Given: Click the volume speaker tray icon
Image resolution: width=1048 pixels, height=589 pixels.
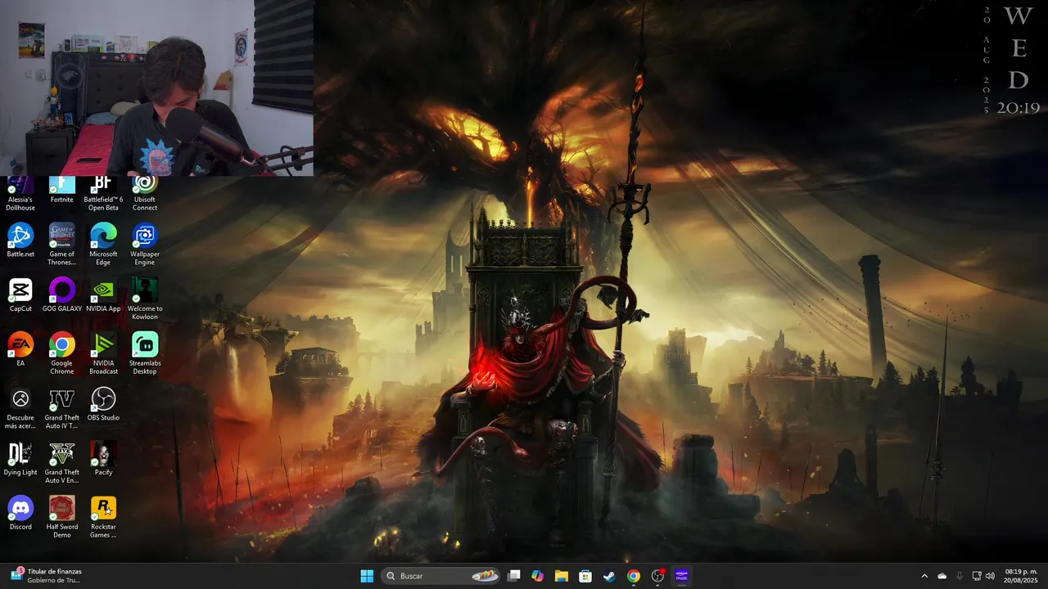Looking at the screenshot, I should point(990,576).
